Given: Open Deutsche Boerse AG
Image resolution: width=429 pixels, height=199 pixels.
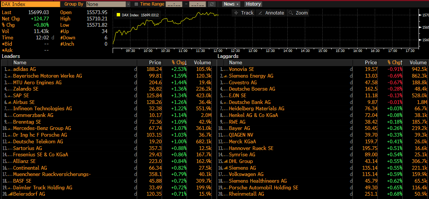Looking at the screenshot, I should pos(252,89).
